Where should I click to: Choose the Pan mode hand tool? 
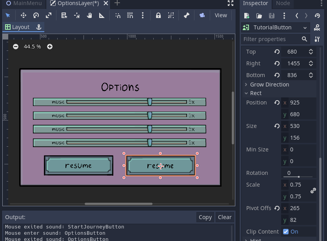tap(89, 16)
